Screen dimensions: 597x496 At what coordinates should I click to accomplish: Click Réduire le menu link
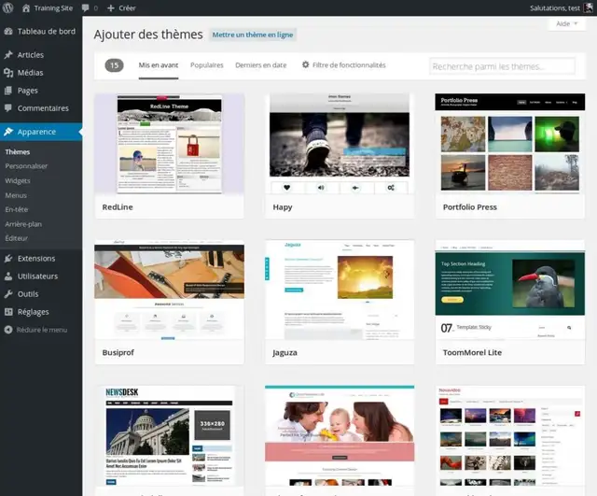point(42,330)
